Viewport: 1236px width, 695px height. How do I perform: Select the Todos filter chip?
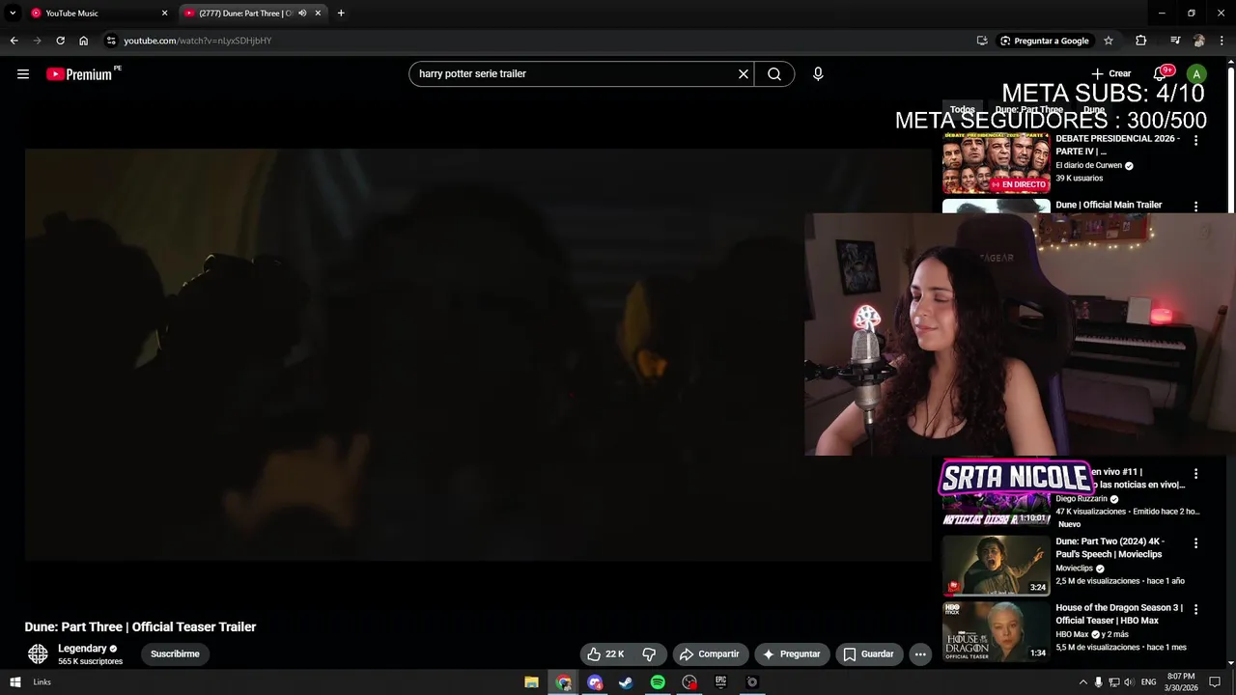(x=962, y=110)
